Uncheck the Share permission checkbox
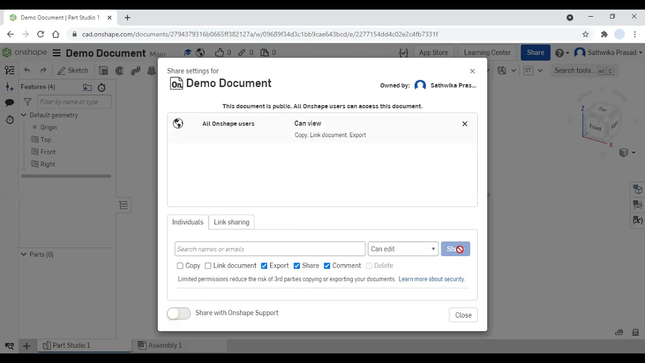Screen dimensions: 645x363 point(297,266)
